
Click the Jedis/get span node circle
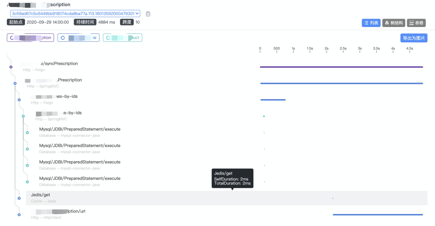tap(19, 198)
